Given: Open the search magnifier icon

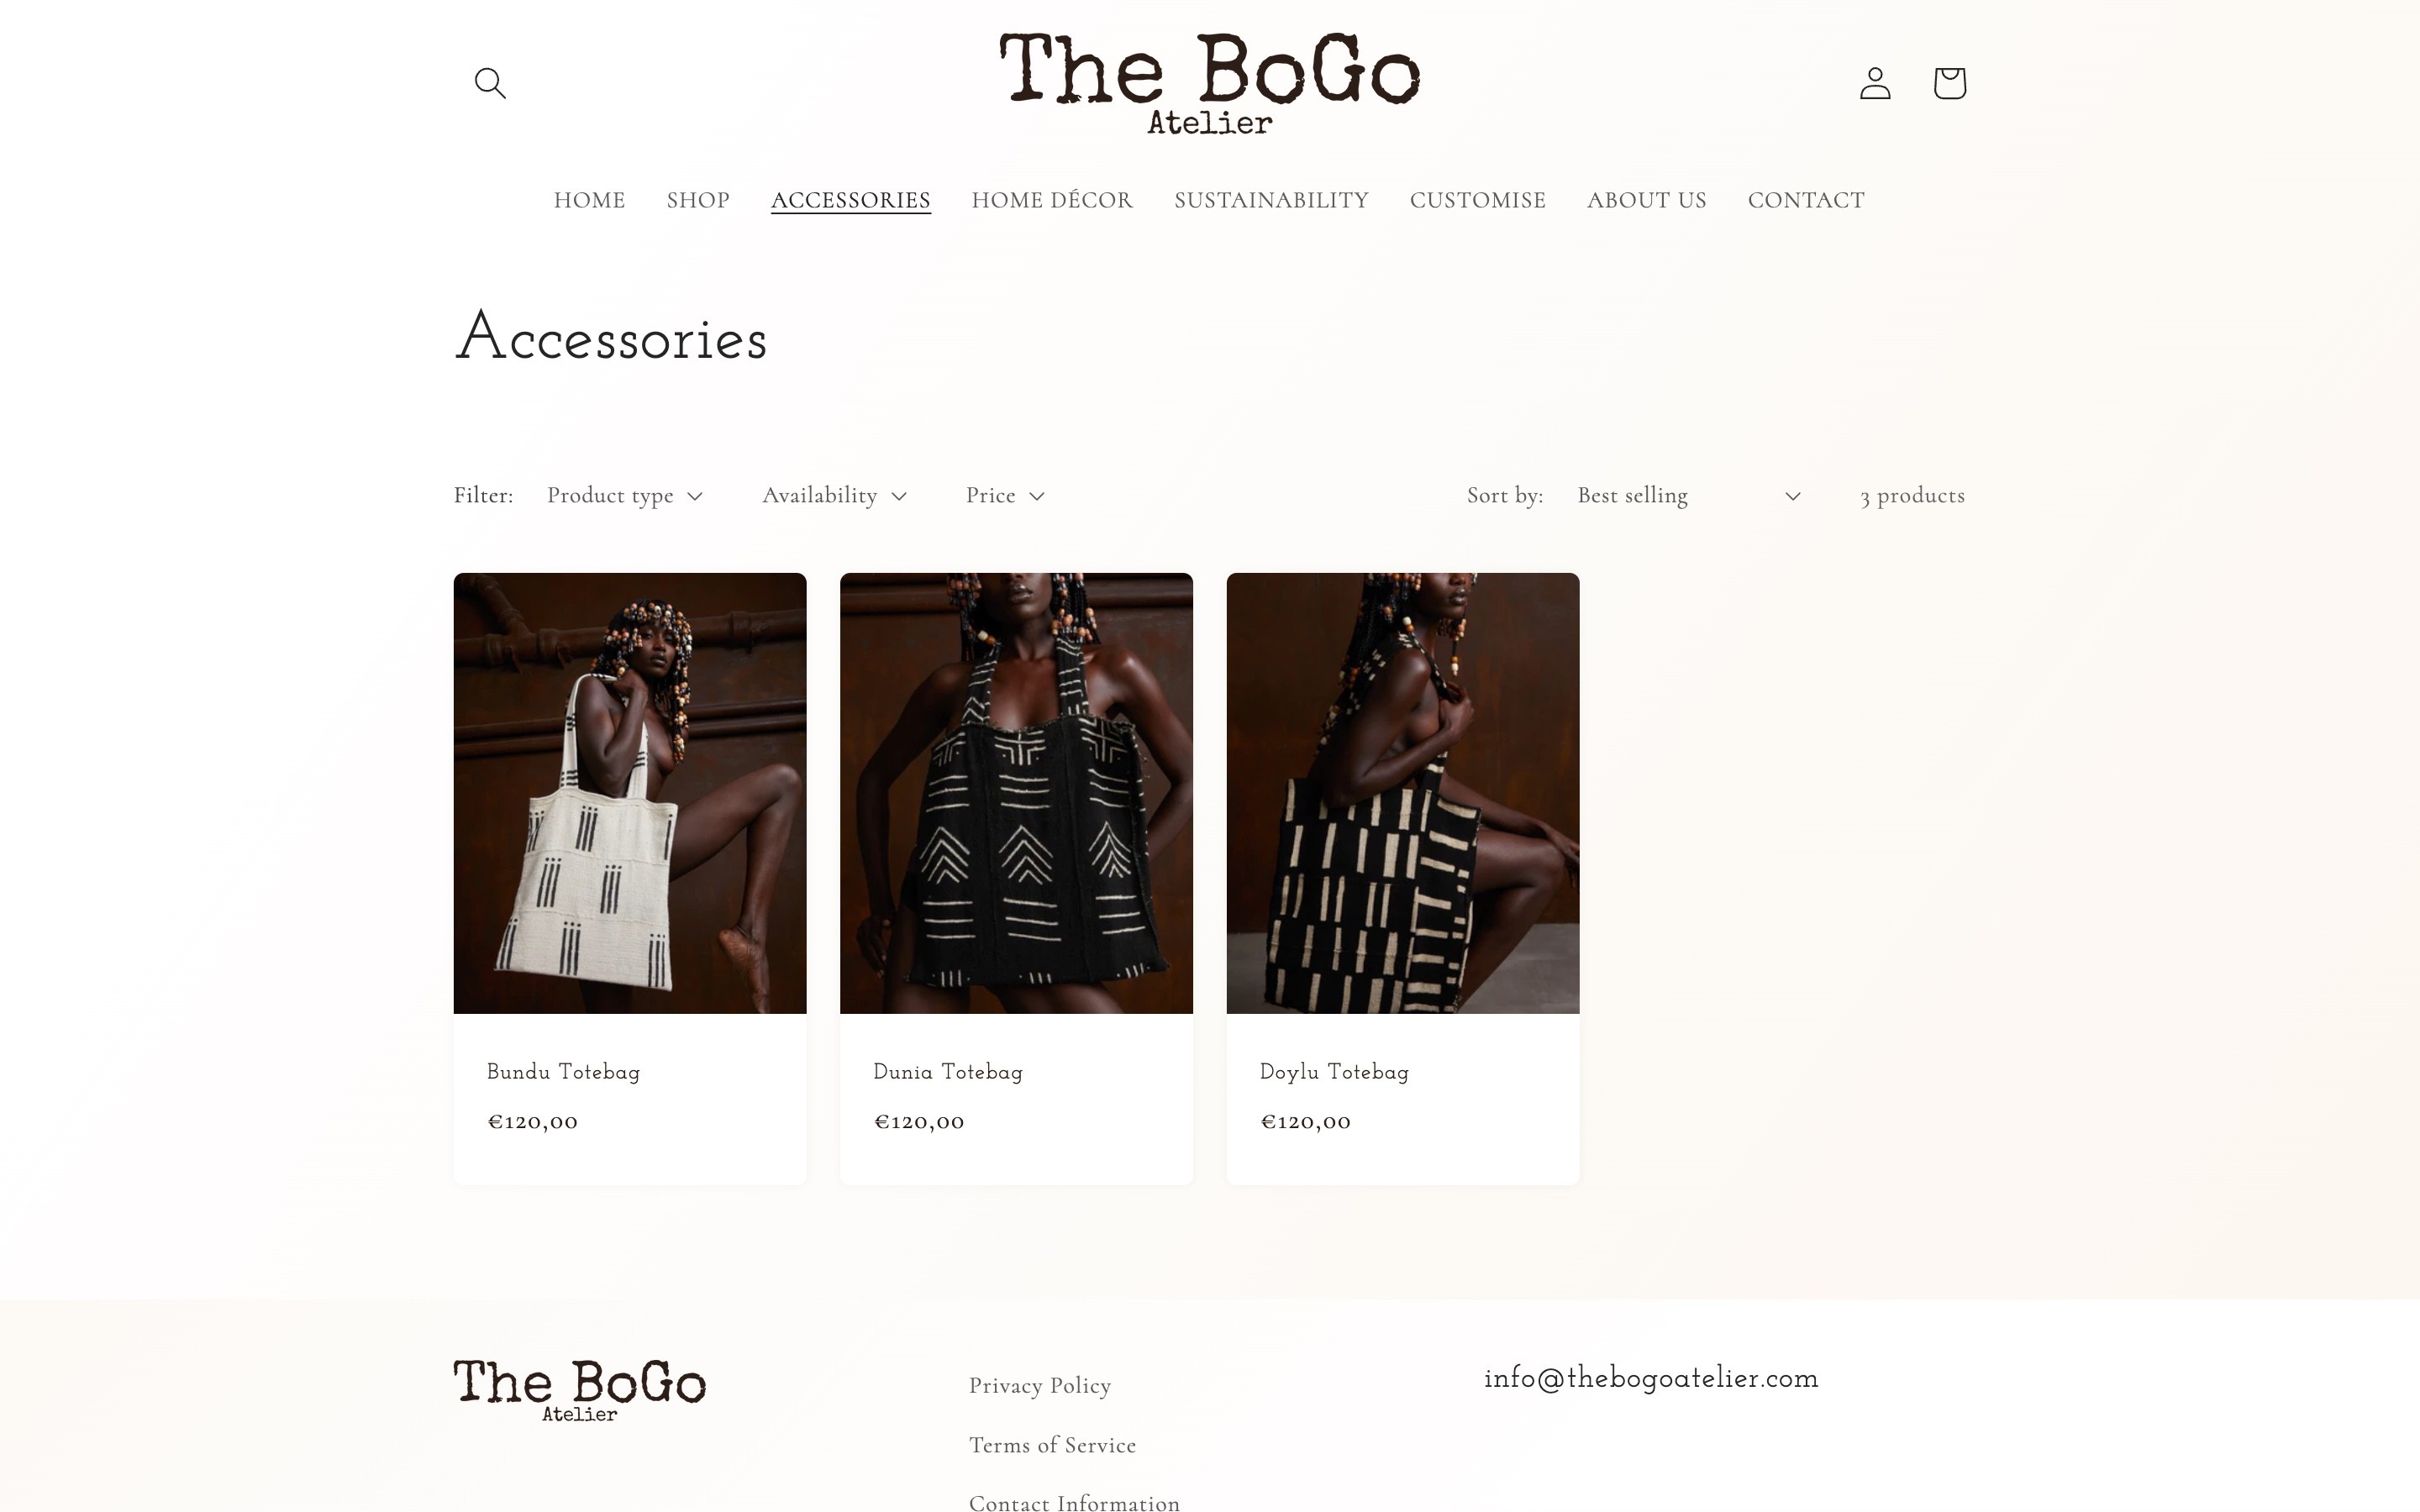Looking at the screenshot, I should 489,82.
